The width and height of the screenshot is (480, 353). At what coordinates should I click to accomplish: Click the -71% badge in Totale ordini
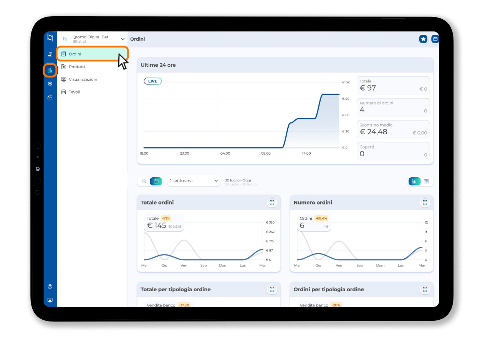tap(166, 218)
